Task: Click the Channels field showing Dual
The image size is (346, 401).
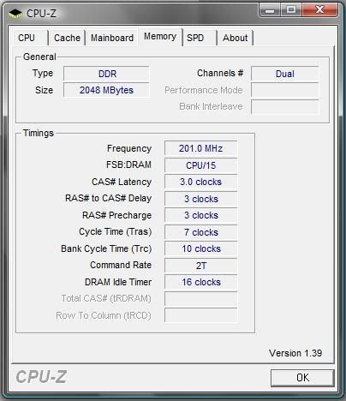Action: [x=285, y=74]
